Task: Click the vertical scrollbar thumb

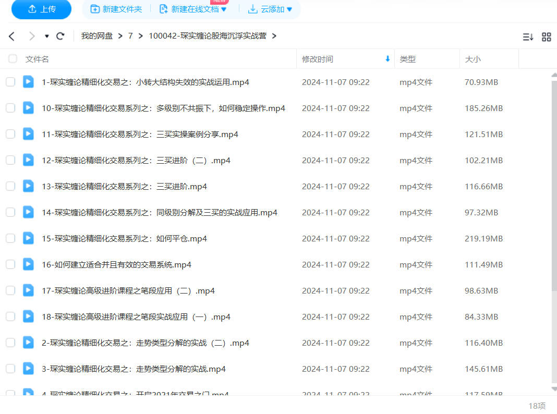Action: point(554,185)
